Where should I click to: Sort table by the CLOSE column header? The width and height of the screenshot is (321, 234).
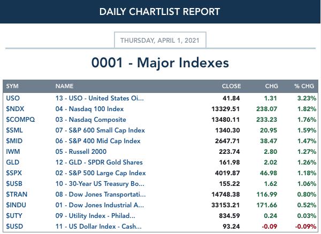pos(231,86)
